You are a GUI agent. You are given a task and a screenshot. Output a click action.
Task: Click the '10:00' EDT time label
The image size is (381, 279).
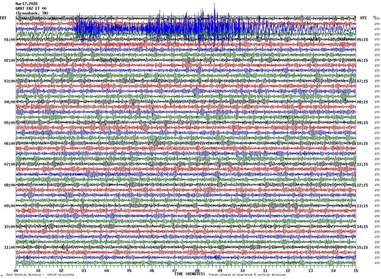[x=10, y=227]
